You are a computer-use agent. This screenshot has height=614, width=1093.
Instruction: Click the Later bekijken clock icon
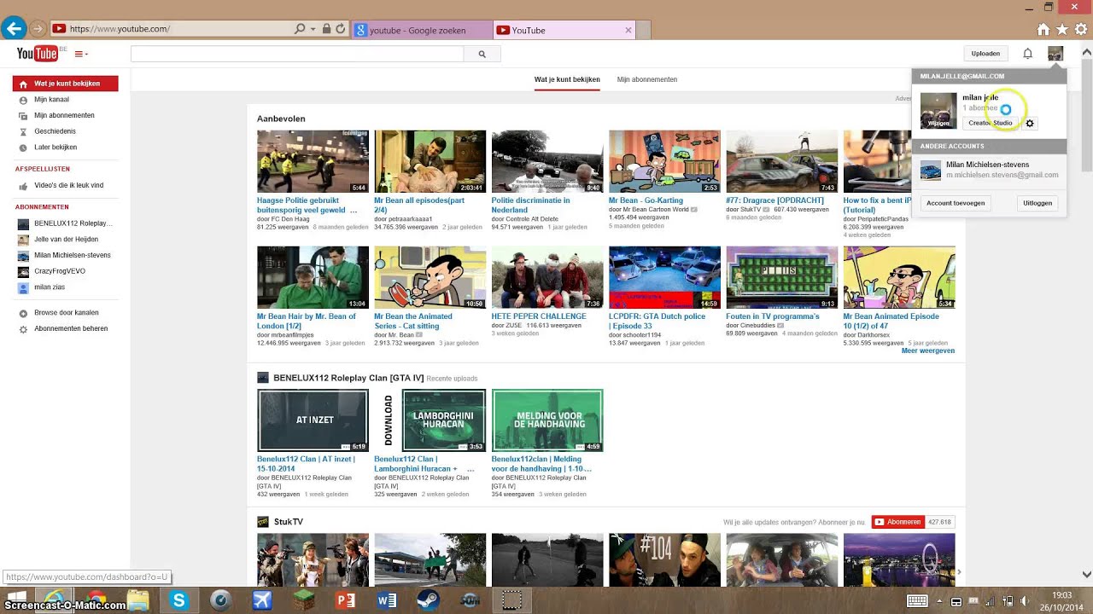[x=23, y=148]
